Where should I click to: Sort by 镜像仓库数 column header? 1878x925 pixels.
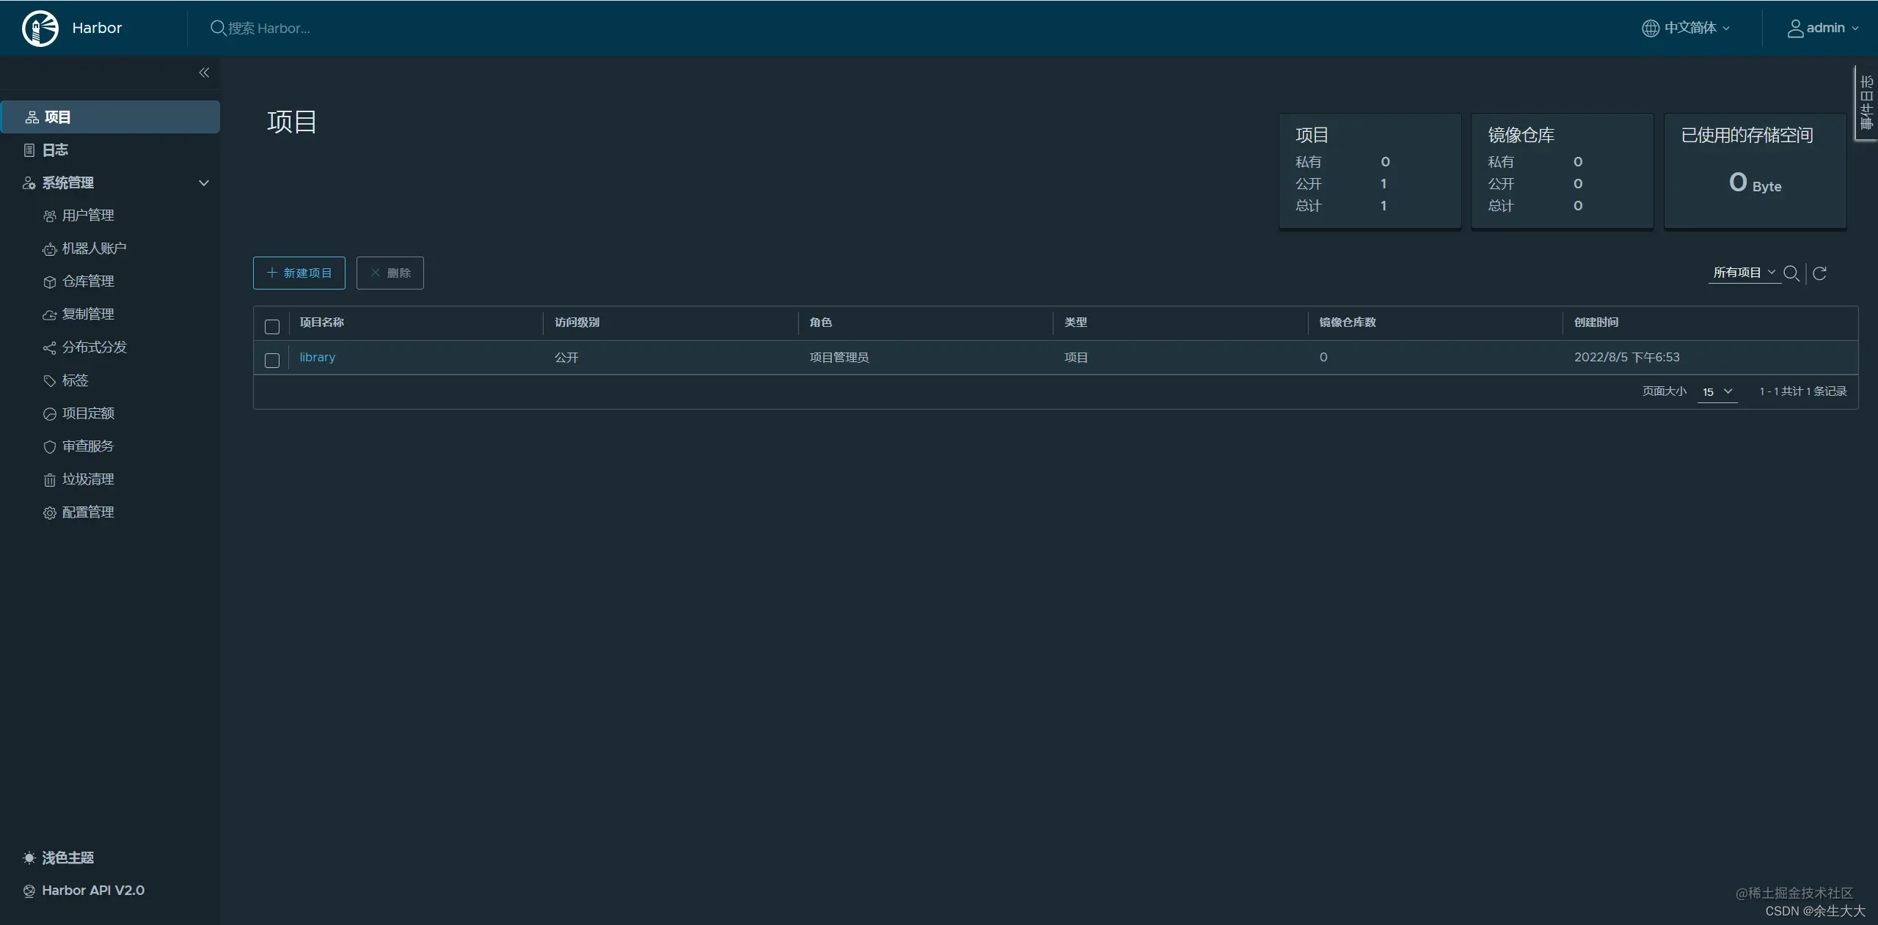[x=1348, y=323]
